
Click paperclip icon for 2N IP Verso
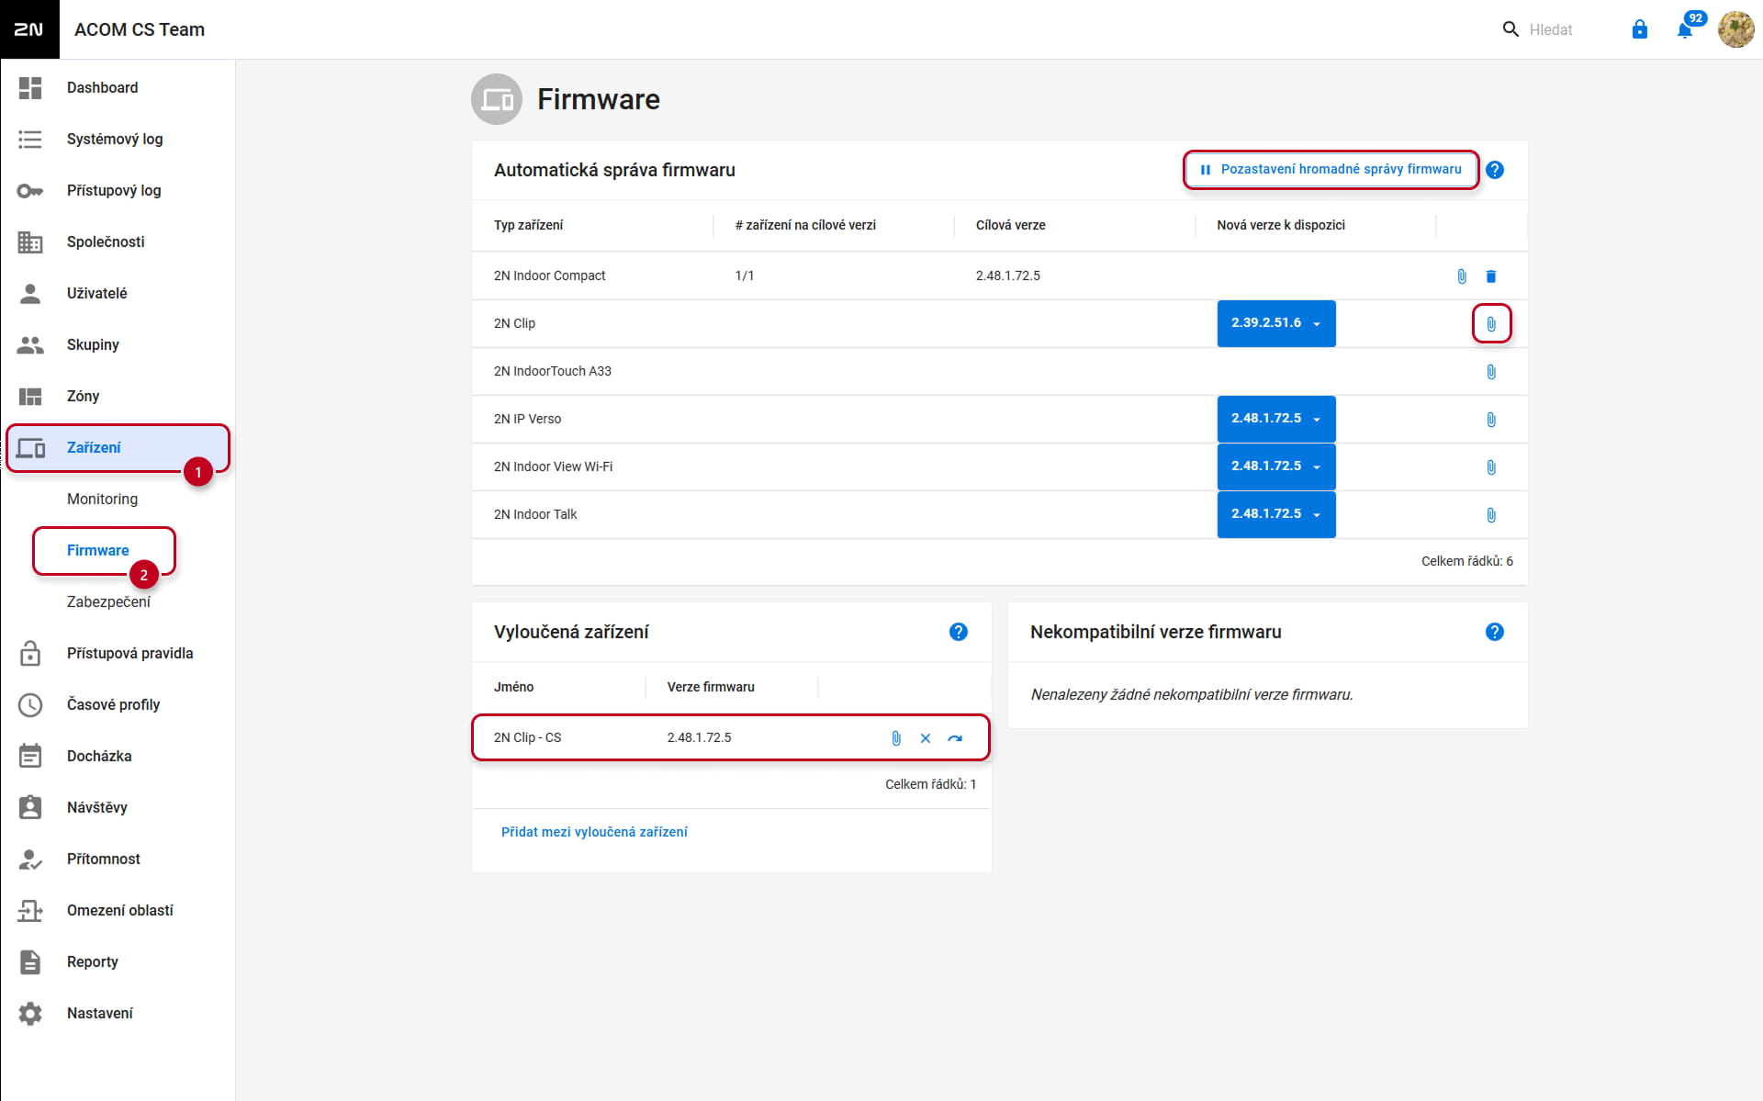(x=1491, y=420)
